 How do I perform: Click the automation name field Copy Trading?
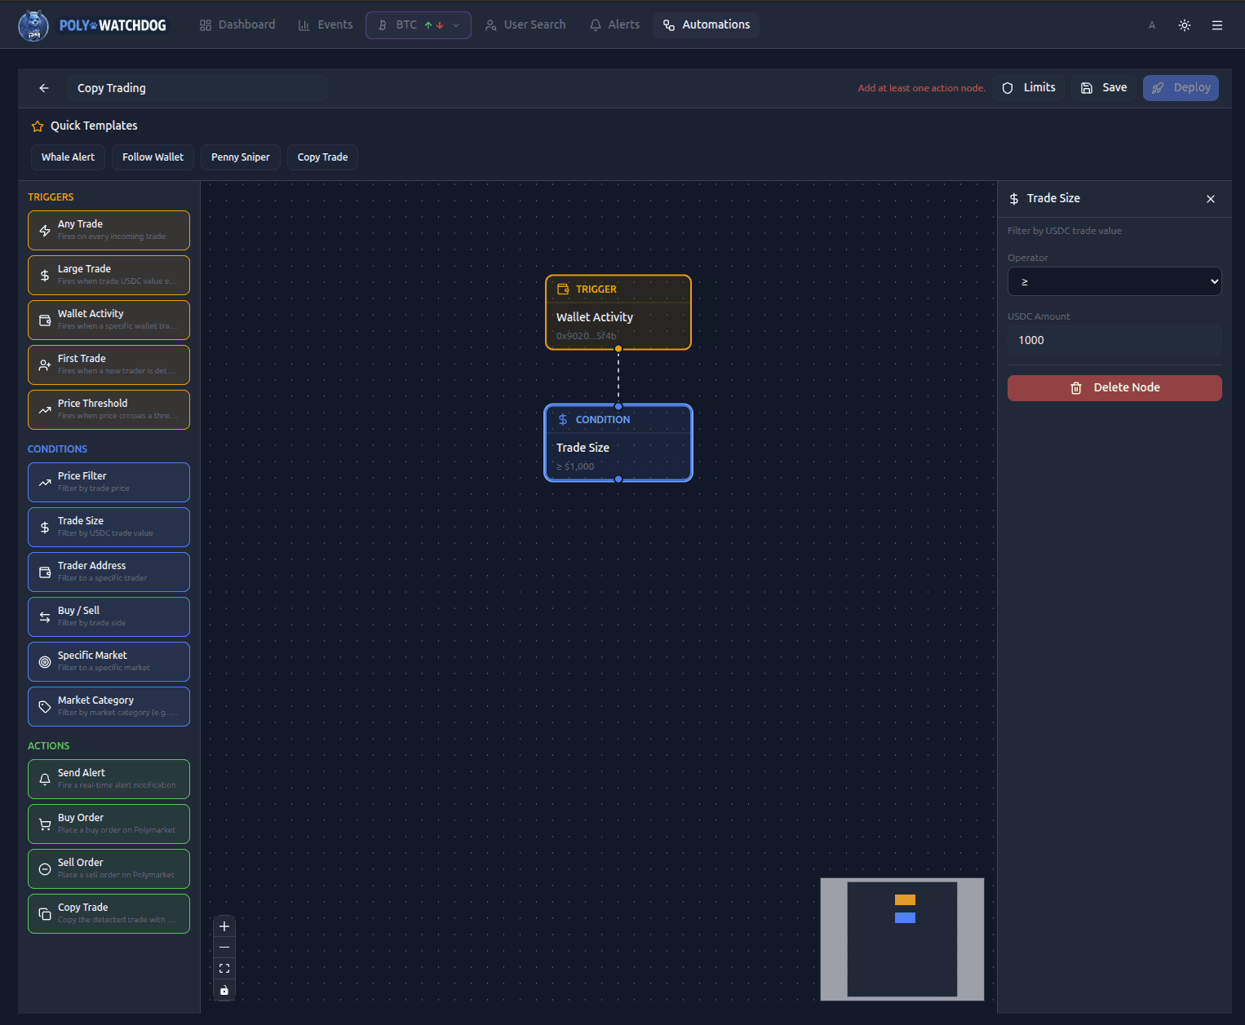(197, 88)
